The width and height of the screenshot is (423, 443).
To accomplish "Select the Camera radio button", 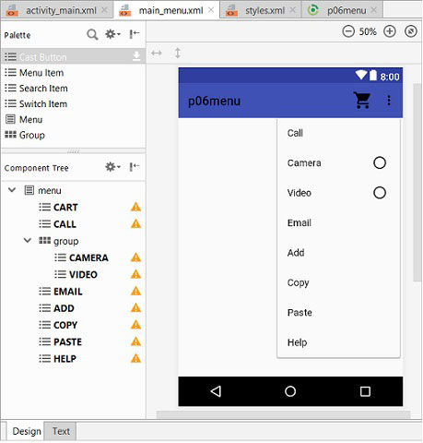I will pos(380,162).
